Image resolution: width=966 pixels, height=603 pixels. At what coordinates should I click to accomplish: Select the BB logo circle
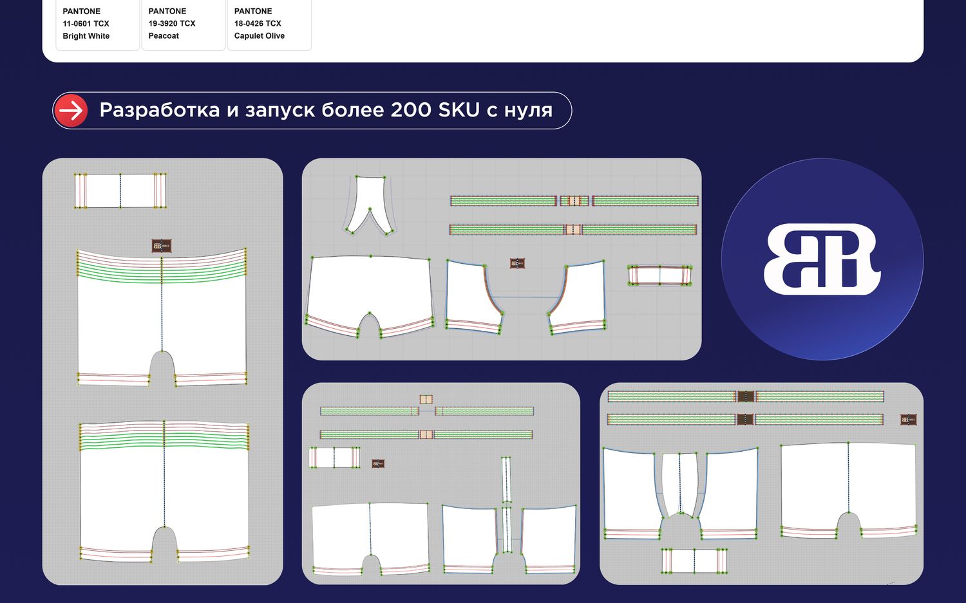pos(822,259)
